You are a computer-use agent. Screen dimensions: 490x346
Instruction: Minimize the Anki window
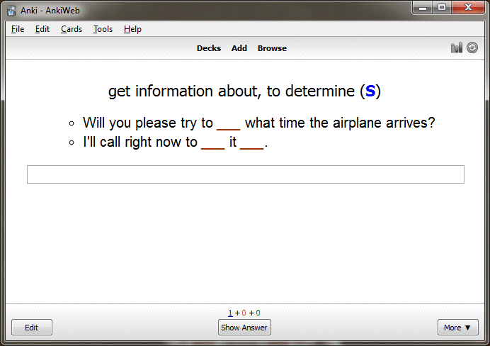pyautogui.click(x=423, y=8)
